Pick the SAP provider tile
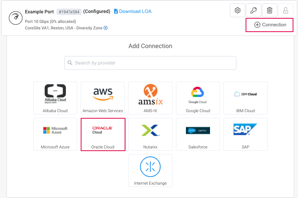 pyautogui.click(x=246, y=134)
